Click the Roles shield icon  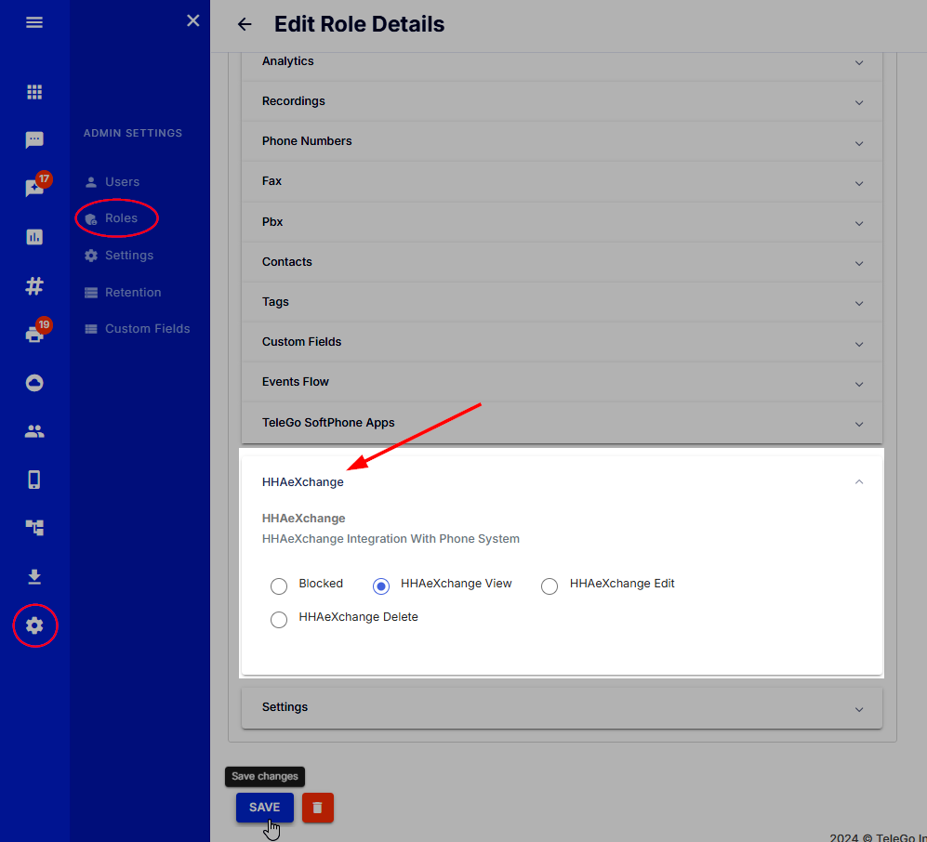pos(90,219)
